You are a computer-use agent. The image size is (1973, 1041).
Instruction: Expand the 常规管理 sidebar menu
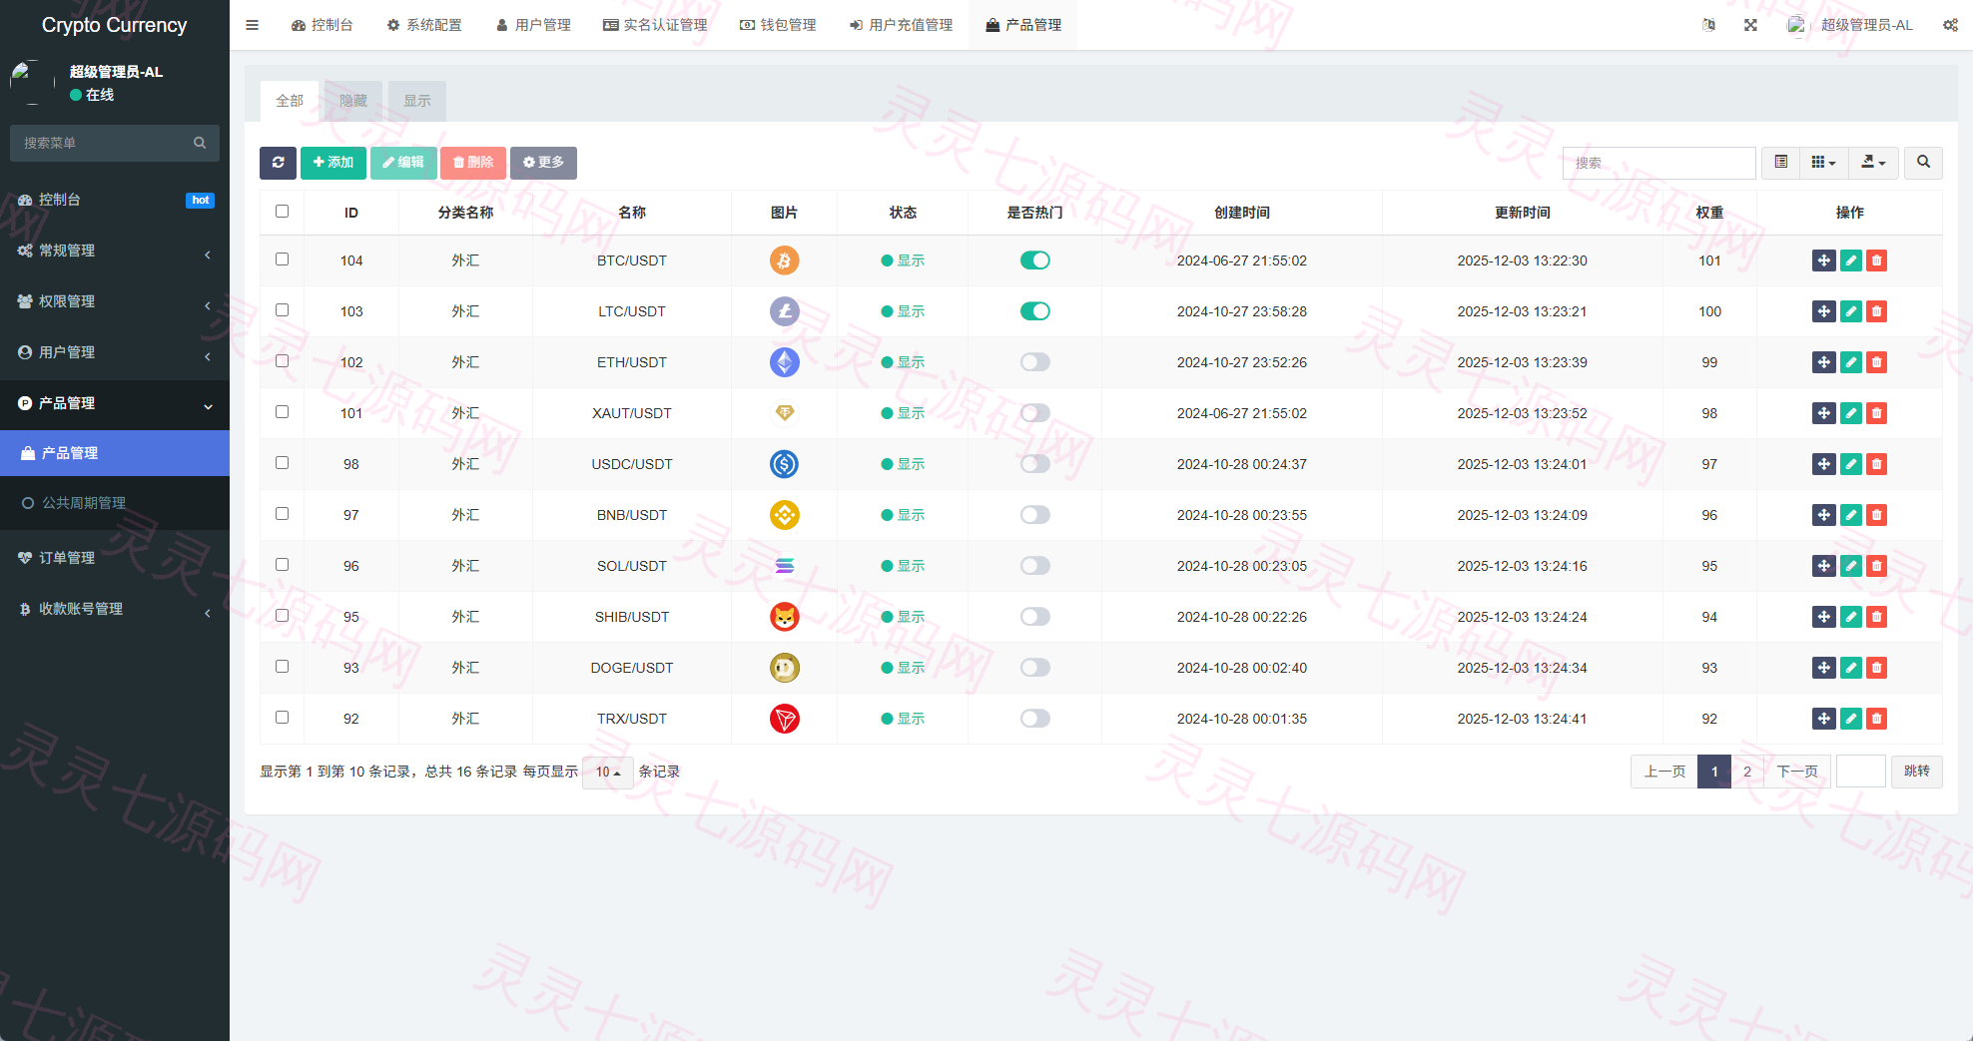coord(115,251)
